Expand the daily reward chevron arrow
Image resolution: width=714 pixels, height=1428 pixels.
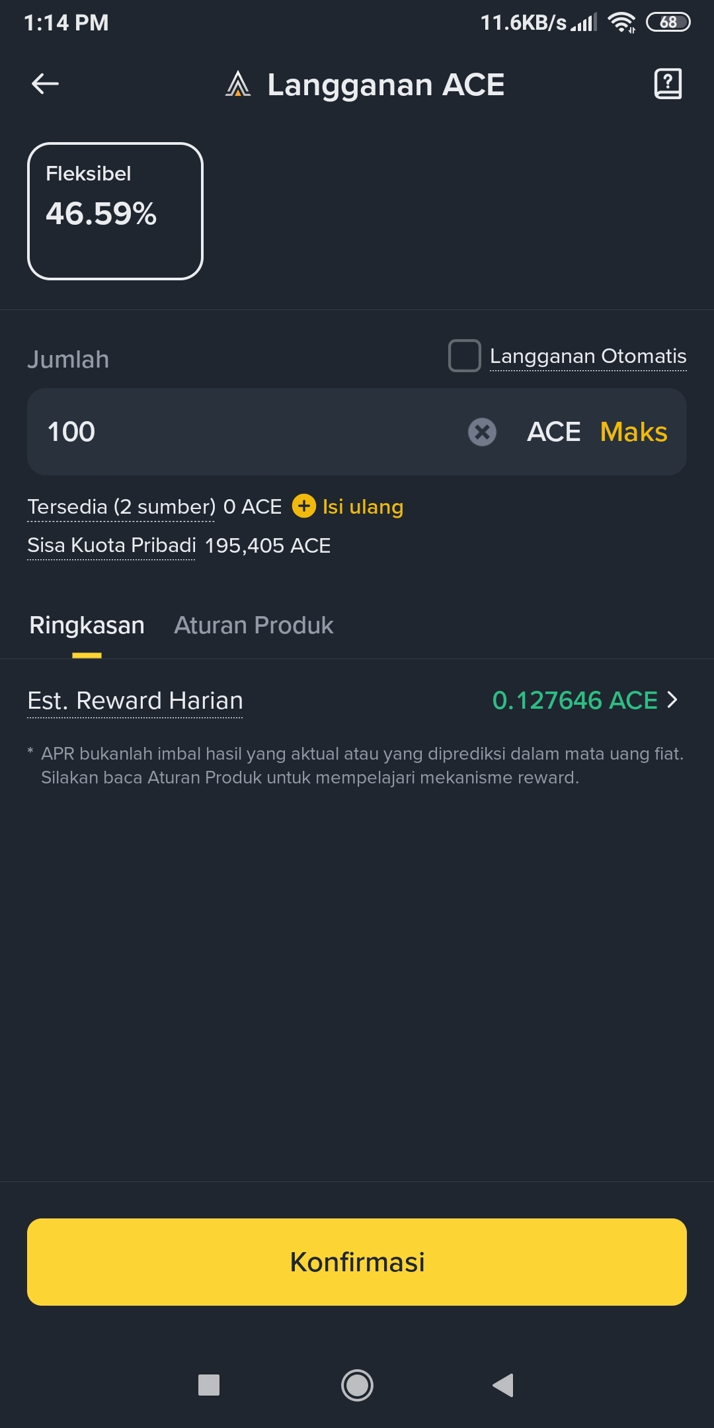tap(672, 699)
